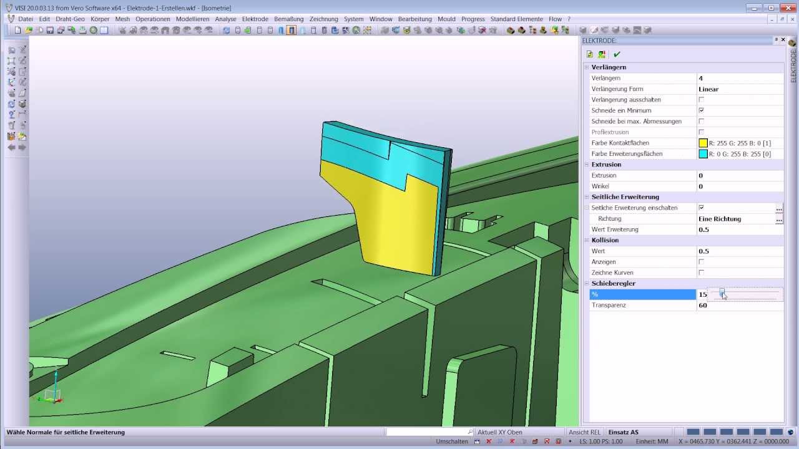Click ellipsis button beside Richtung row

[779, 219]
